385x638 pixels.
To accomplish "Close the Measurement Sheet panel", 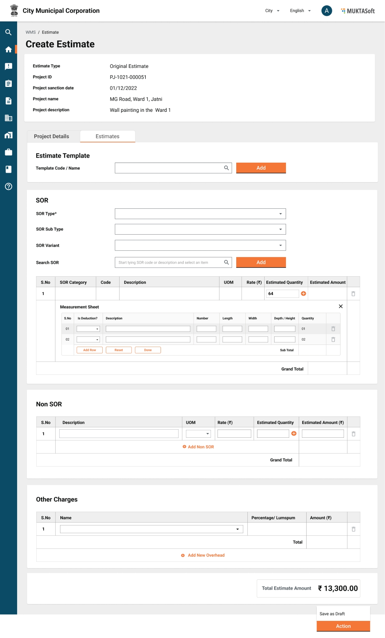I will pyautogui.click(x=340, y=307).
